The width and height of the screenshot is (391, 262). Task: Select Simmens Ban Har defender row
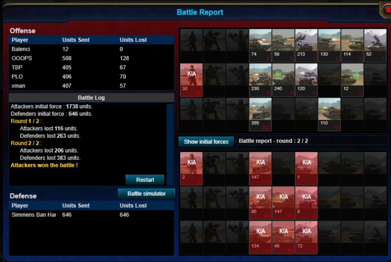coord(91,215)
